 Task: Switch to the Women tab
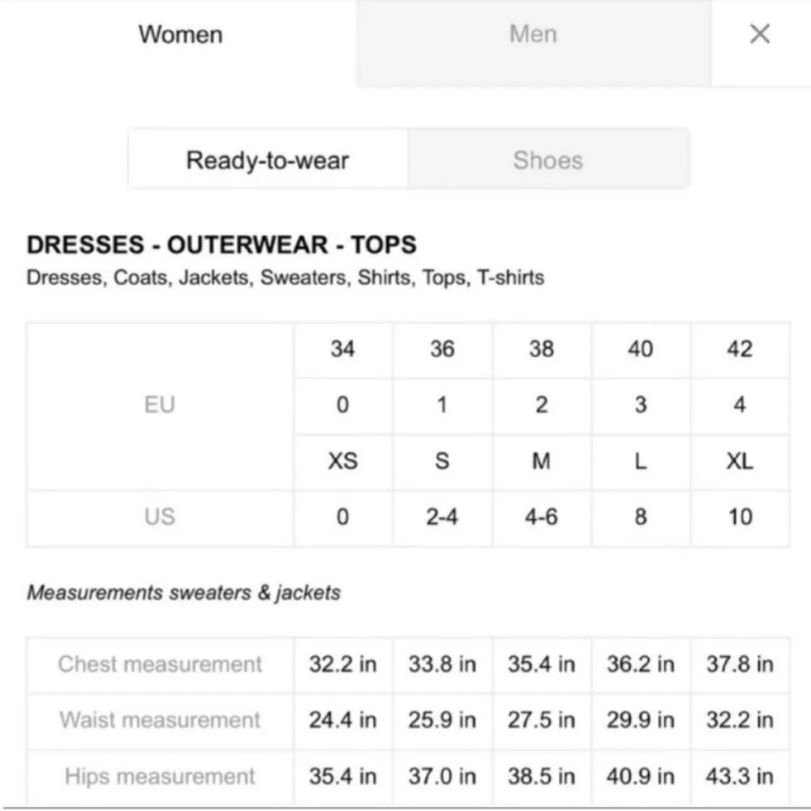click(x=180, y=34)
